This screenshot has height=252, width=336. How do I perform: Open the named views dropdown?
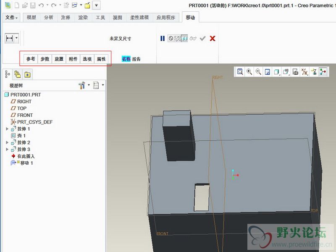point(286,72)
